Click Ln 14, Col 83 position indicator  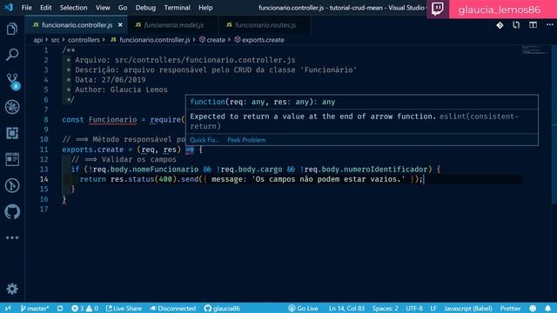(x=346, y=309)
